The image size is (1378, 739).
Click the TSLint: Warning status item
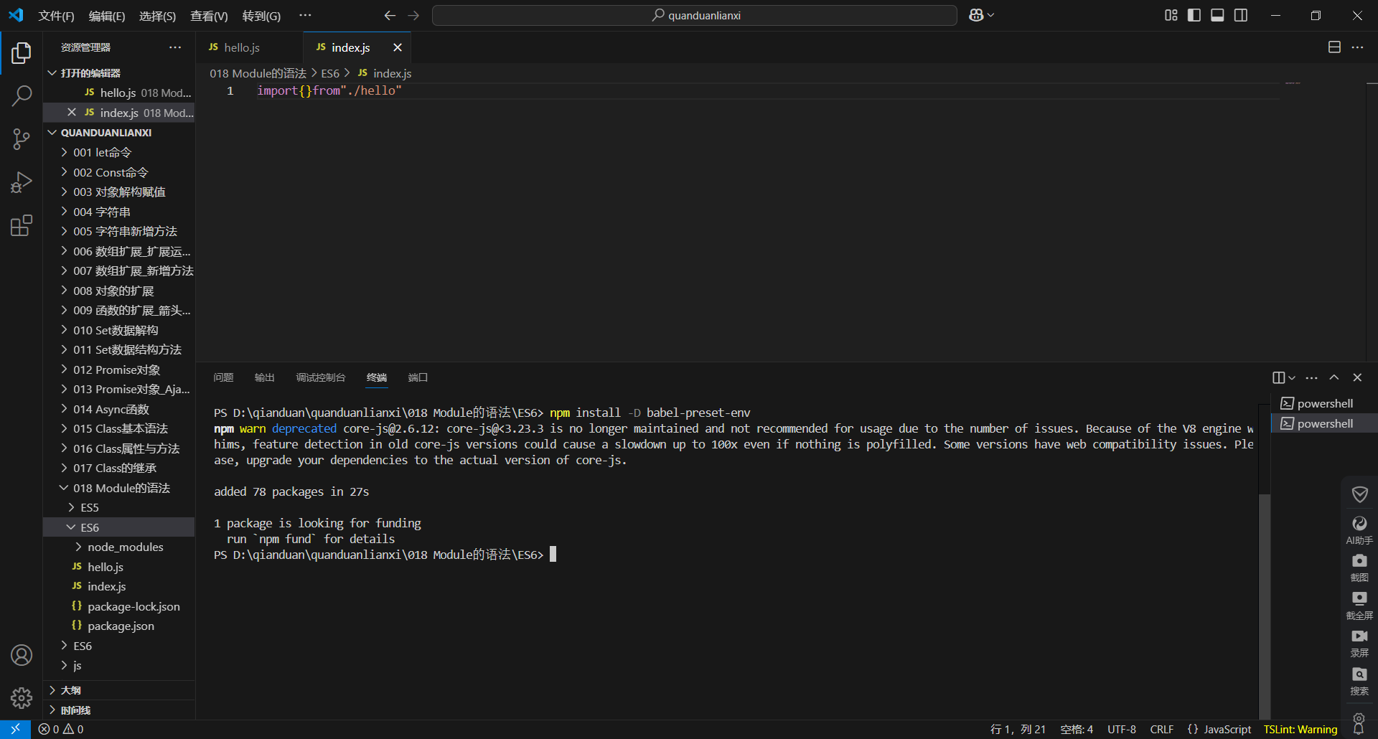[1300, 729]
